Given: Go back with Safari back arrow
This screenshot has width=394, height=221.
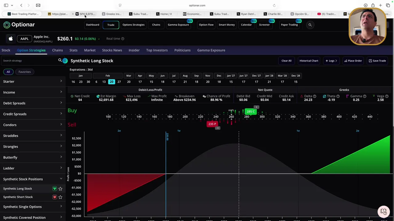Looking at the screenshot, I should click(21, 5).
